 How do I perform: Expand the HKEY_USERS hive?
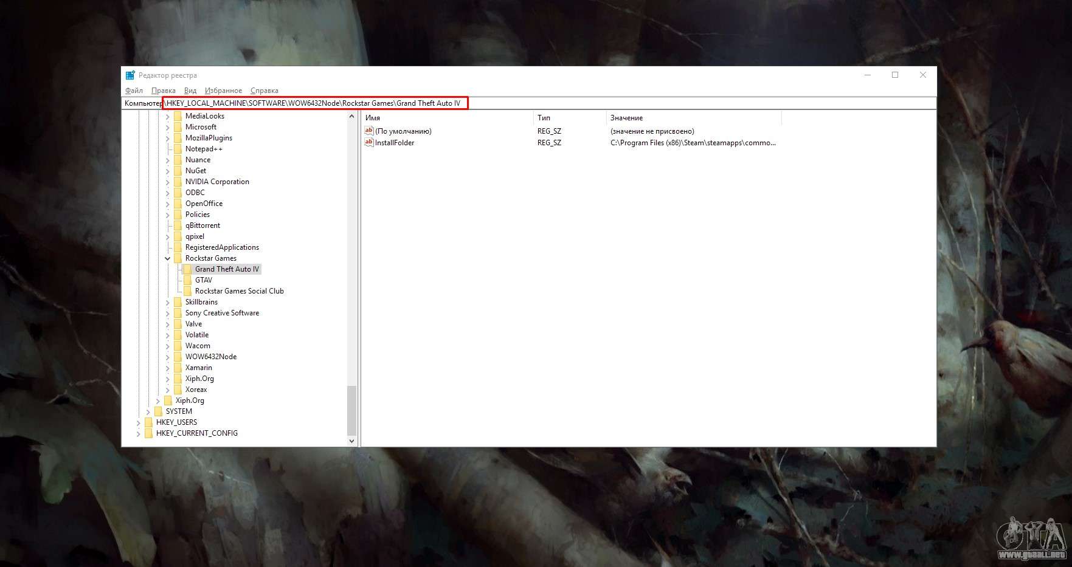(139, 422)
